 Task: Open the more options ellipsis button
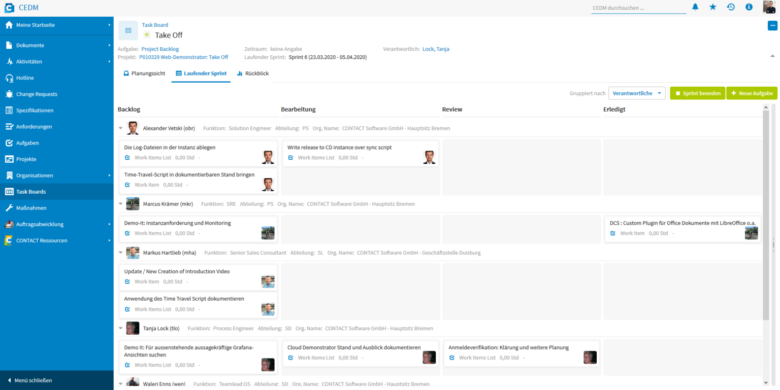click(x=772, y=25)
